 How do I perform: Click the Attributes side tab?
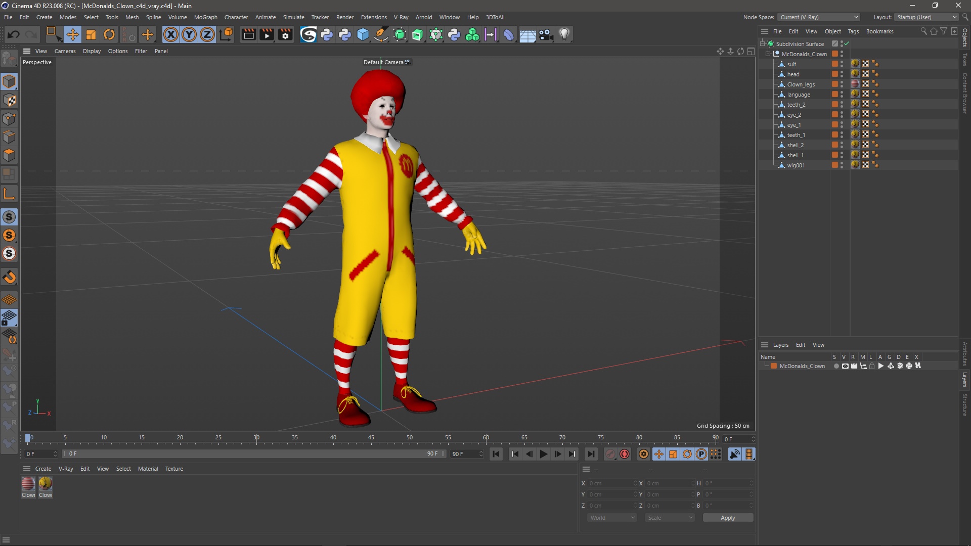pos(965,354)
